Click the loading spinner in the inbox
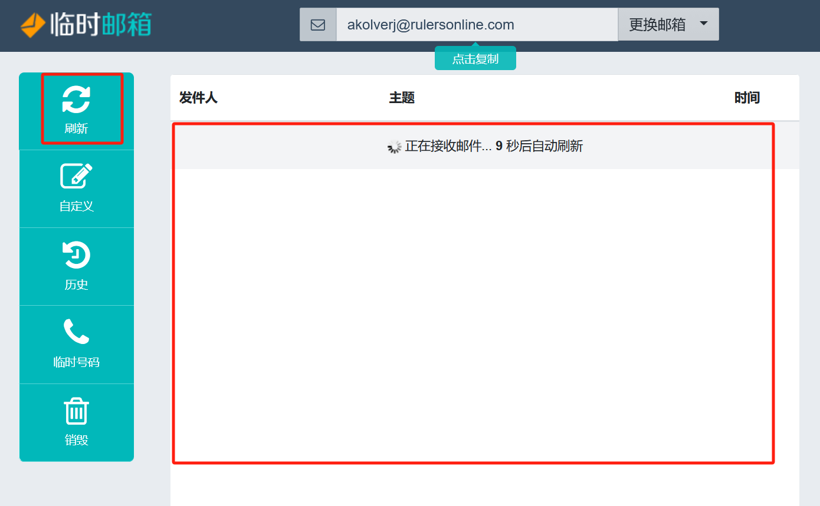Image resolution: width=820 pixels, height=506 pixels. pyautogui.click(x=393, y=147)
